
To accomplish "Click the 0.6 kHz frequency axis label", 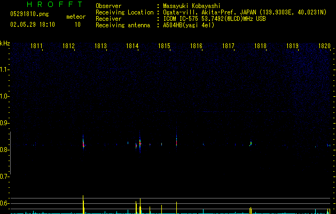I will pos(4,203).
